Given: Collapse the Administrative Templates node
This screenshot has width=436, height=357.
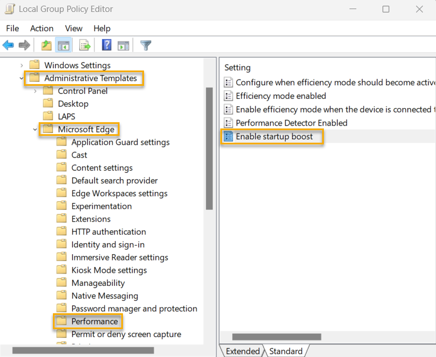Looking at the screenshot, I should (x=22, y=78).
